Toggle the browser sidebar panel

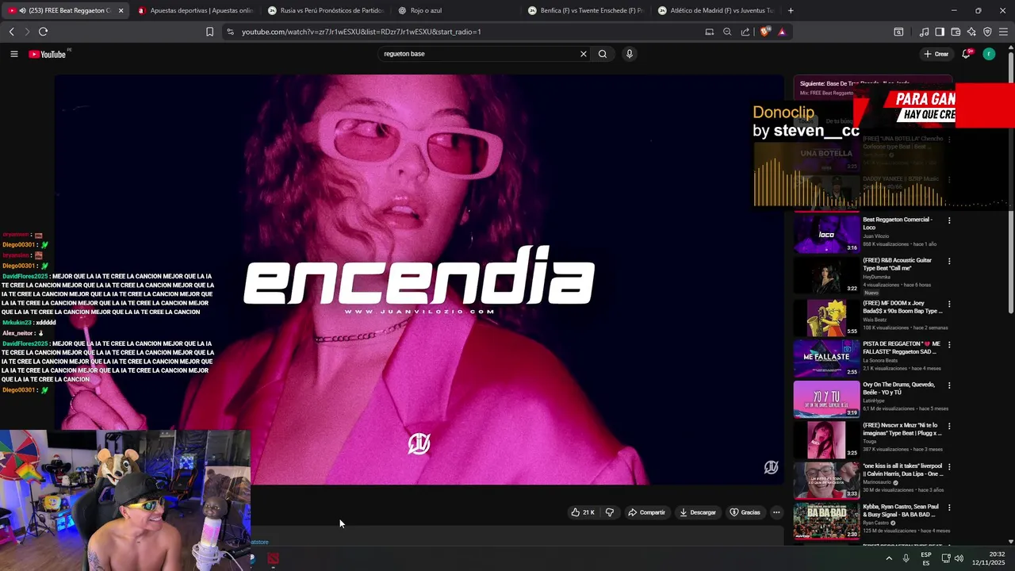coord(940,32)
